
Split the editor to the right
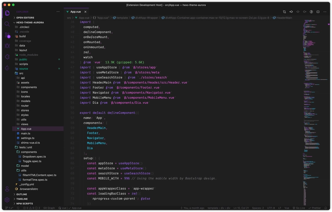(318, 12)
